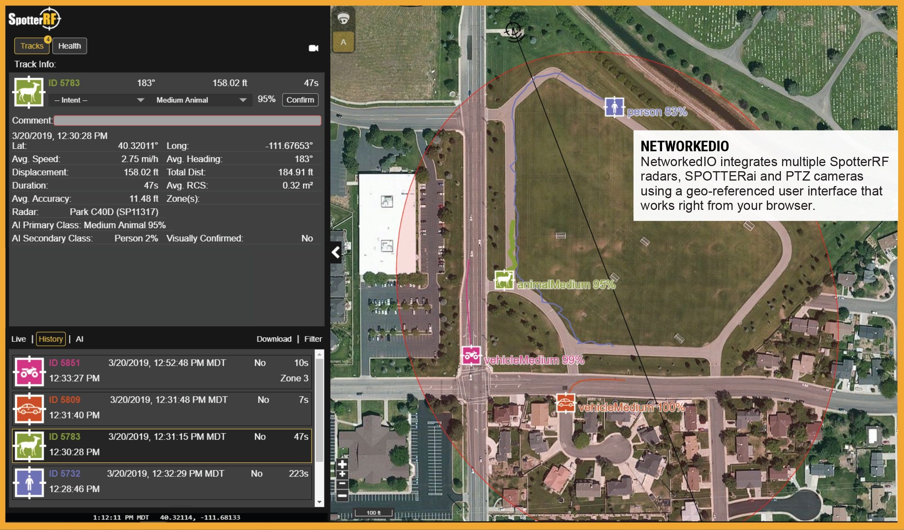Image resolution: width=904 pixels, height=530 pixels.
Task: Click the 223s duration on ID 5732
Action: [299, 474]
